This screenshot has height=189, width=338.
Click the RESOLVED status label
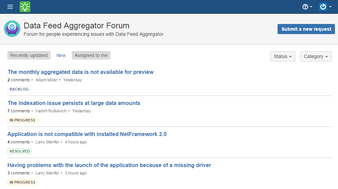pyautogui.click(x=20, y=151)
